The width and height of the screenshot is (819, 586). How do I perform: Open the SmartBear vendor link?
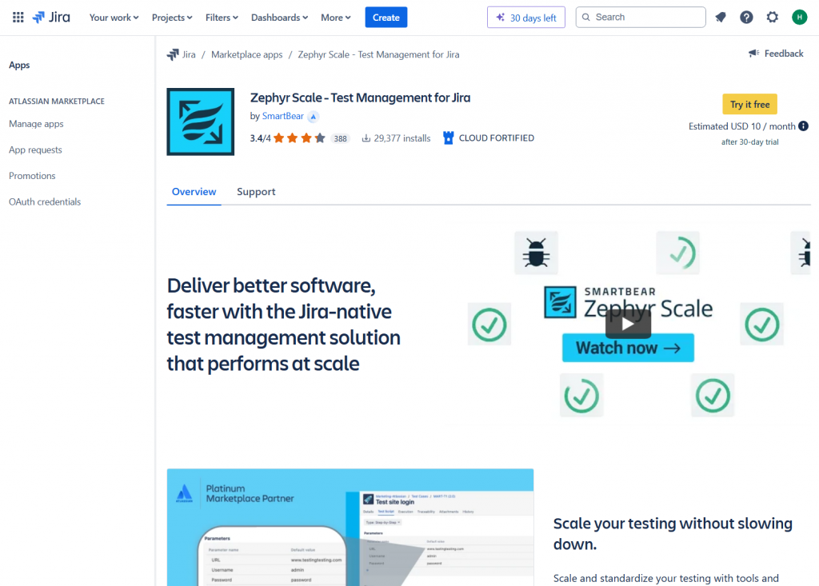[282, 116]
